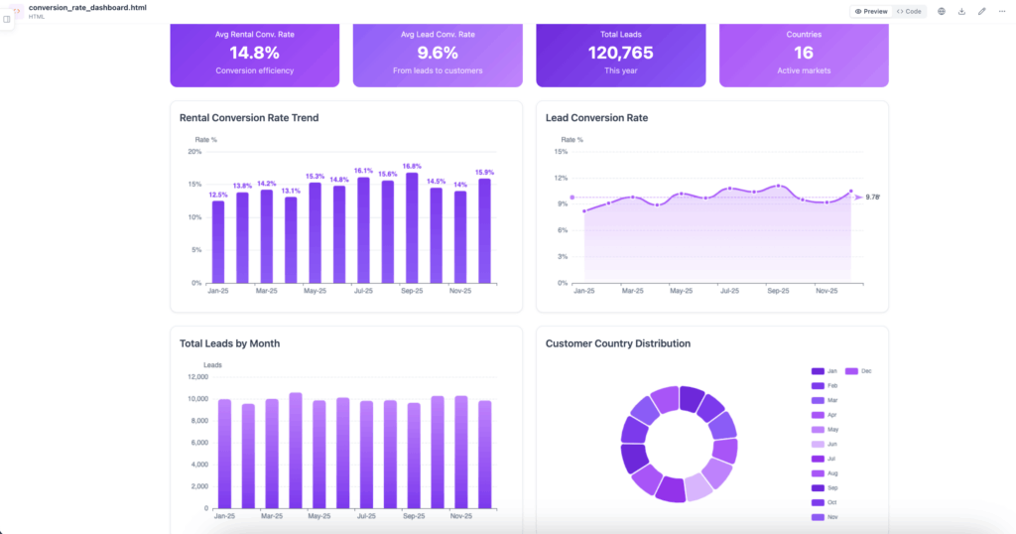Open the three-dot more options menu

click(1002, 11)
